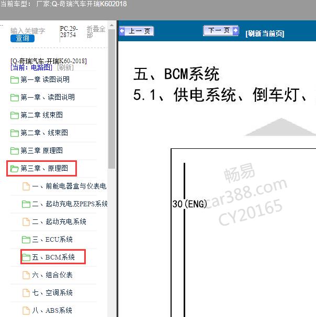This screenshot has height=317, width=316.
Task: Open the 第一章 读图说明 folder icon
Action: [15, 80]
